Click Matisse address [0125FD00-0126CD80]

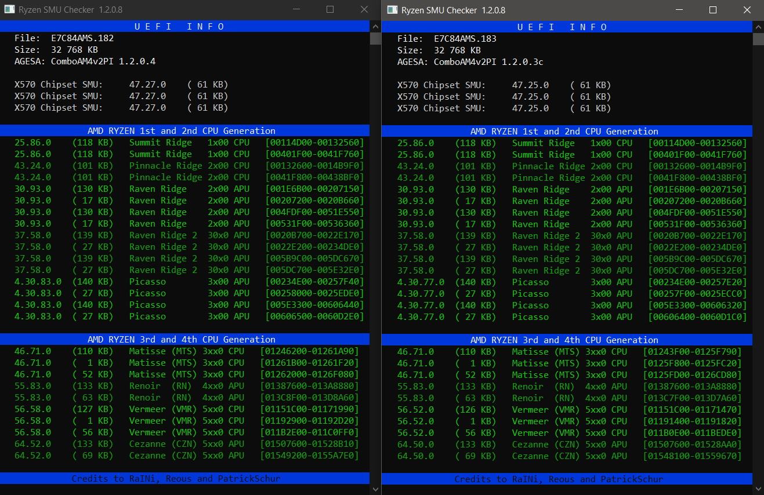693,375
